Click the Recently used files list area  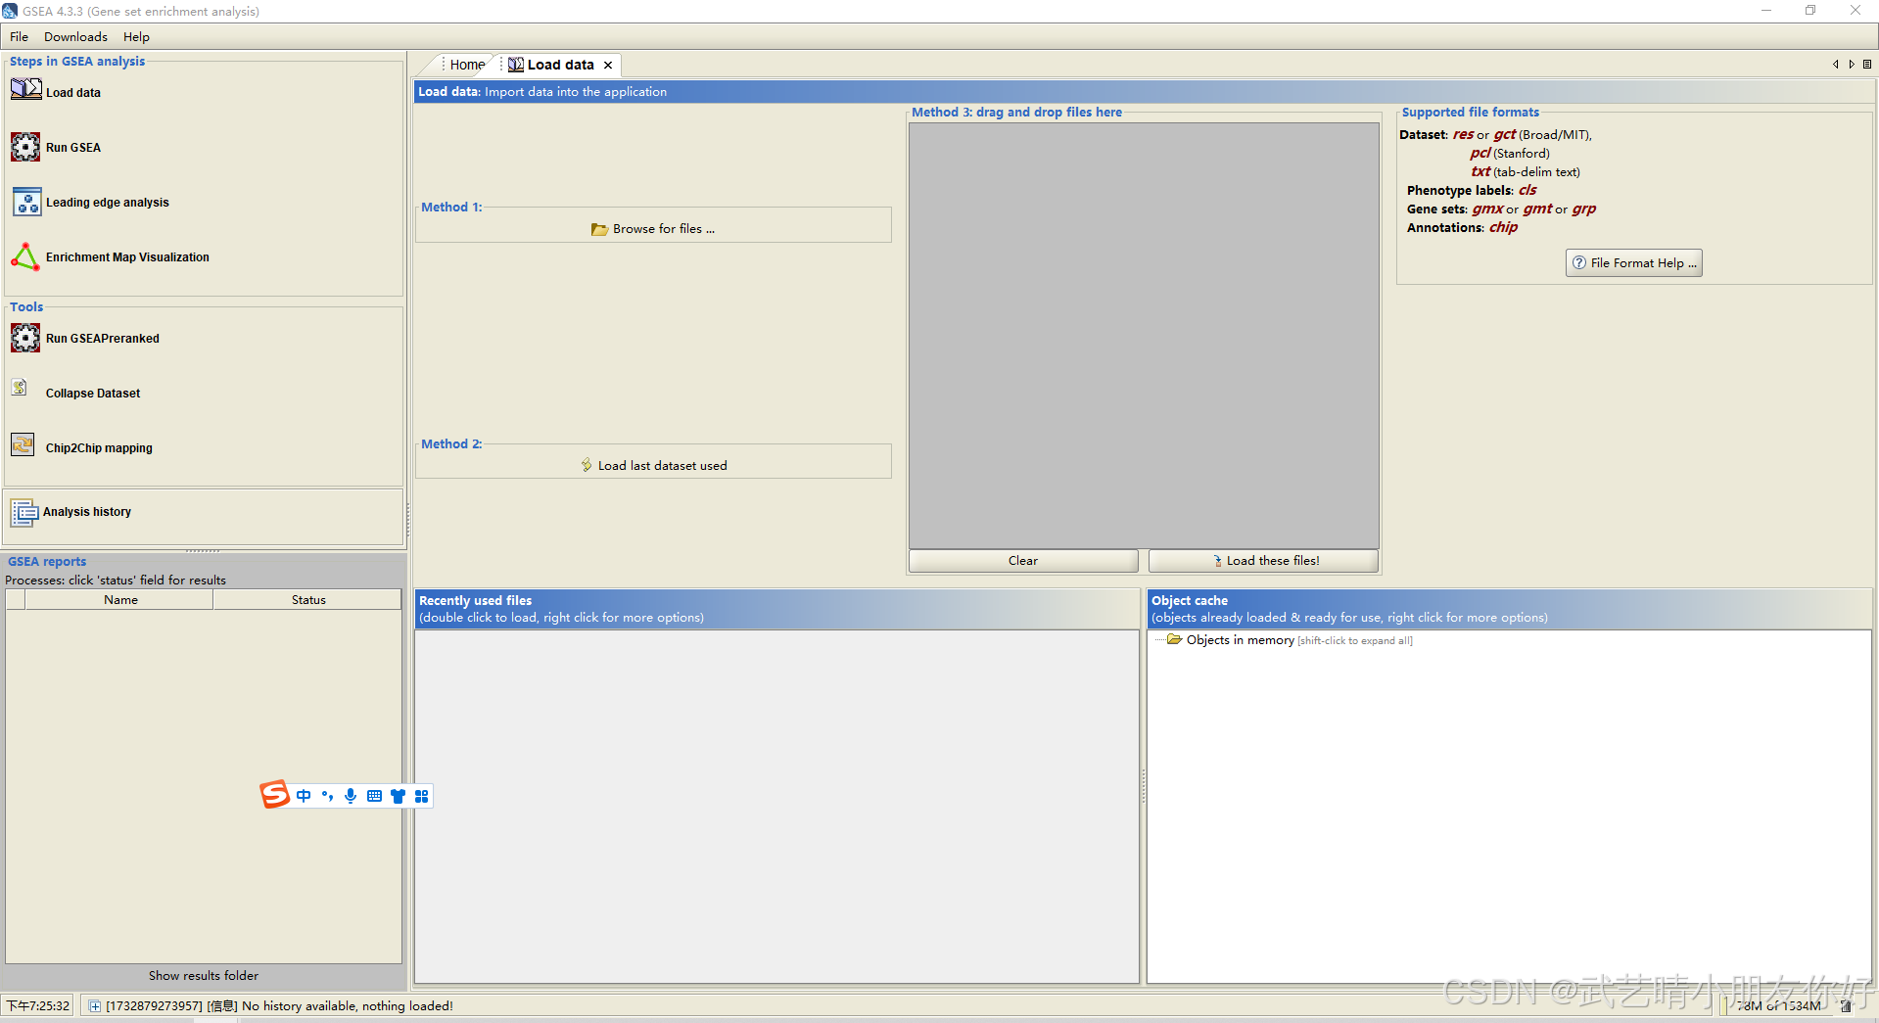tap(776, 806)
